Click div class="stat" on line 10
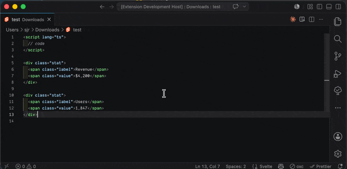Viewport: 347px width, 169px height. tap(45, 95)
